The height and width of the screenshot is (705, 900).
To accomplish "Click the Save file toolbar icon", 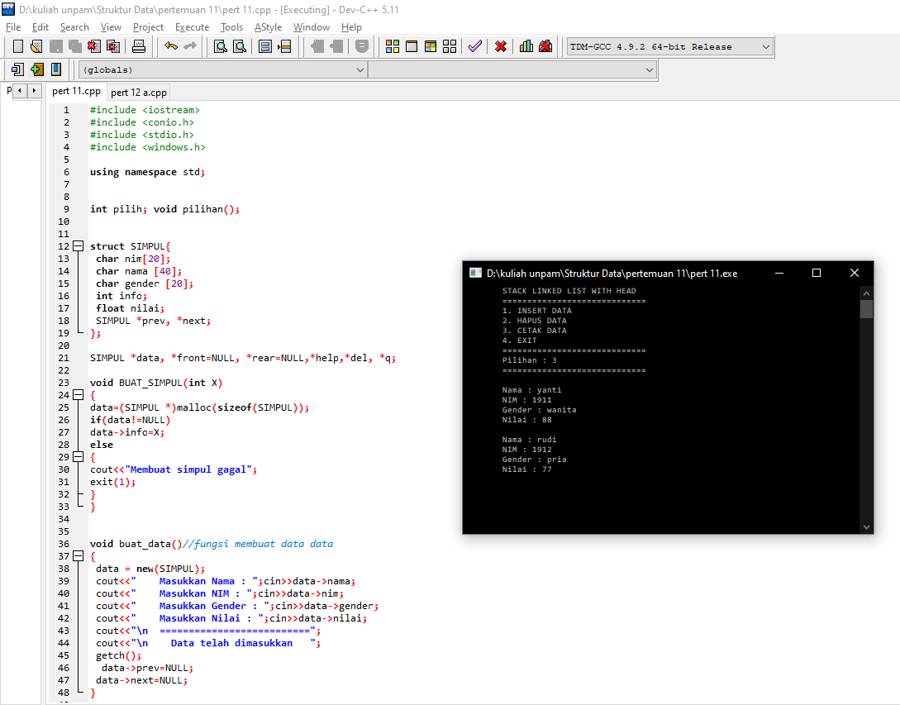I will click(55, 46).
